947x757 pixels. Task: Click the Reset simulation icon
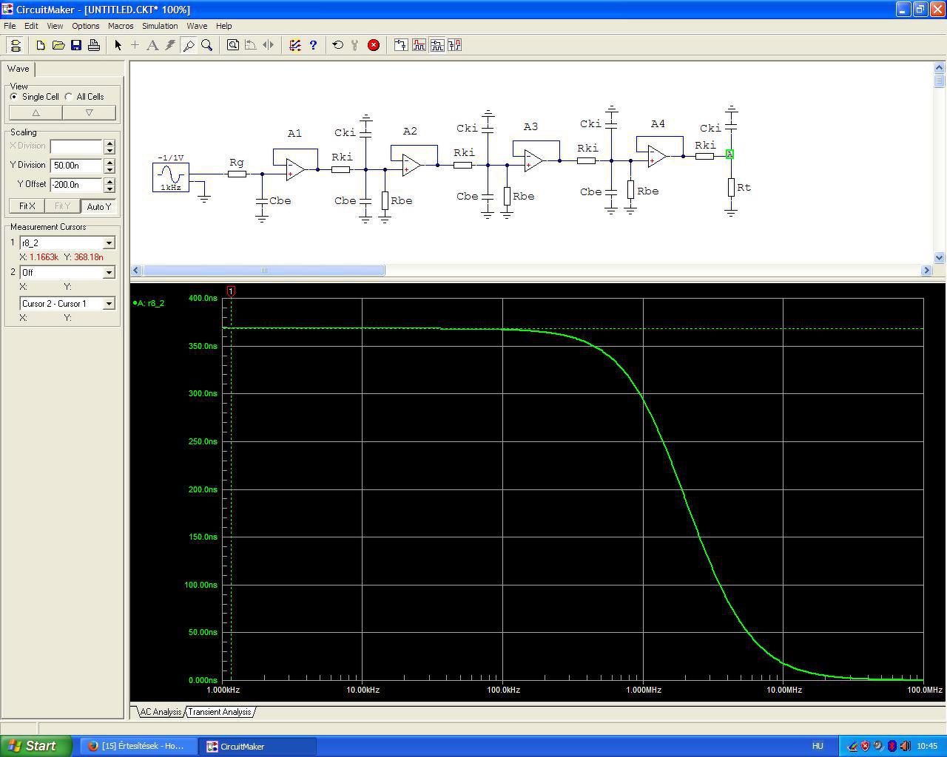[x=338, y=45]
